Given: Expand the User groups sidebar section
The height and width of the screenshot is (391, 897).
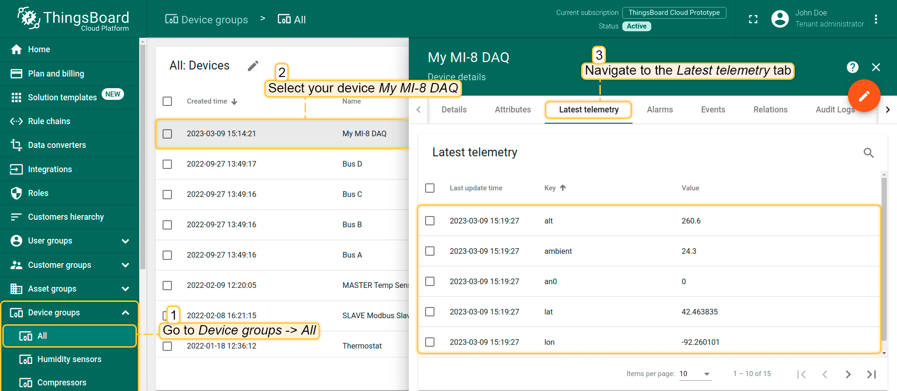Looking at the screenshot, I should point(125,241).
